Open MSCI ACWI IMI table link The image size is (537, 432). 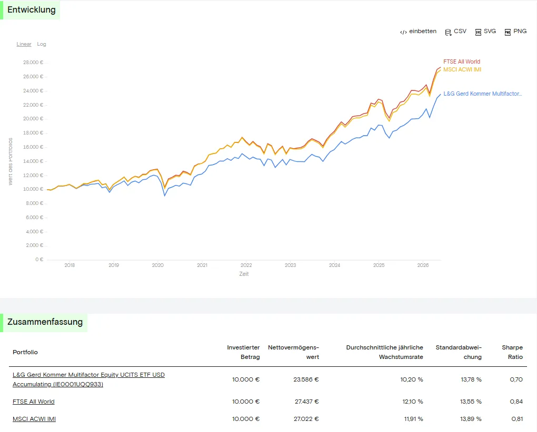tap(34, 419)
